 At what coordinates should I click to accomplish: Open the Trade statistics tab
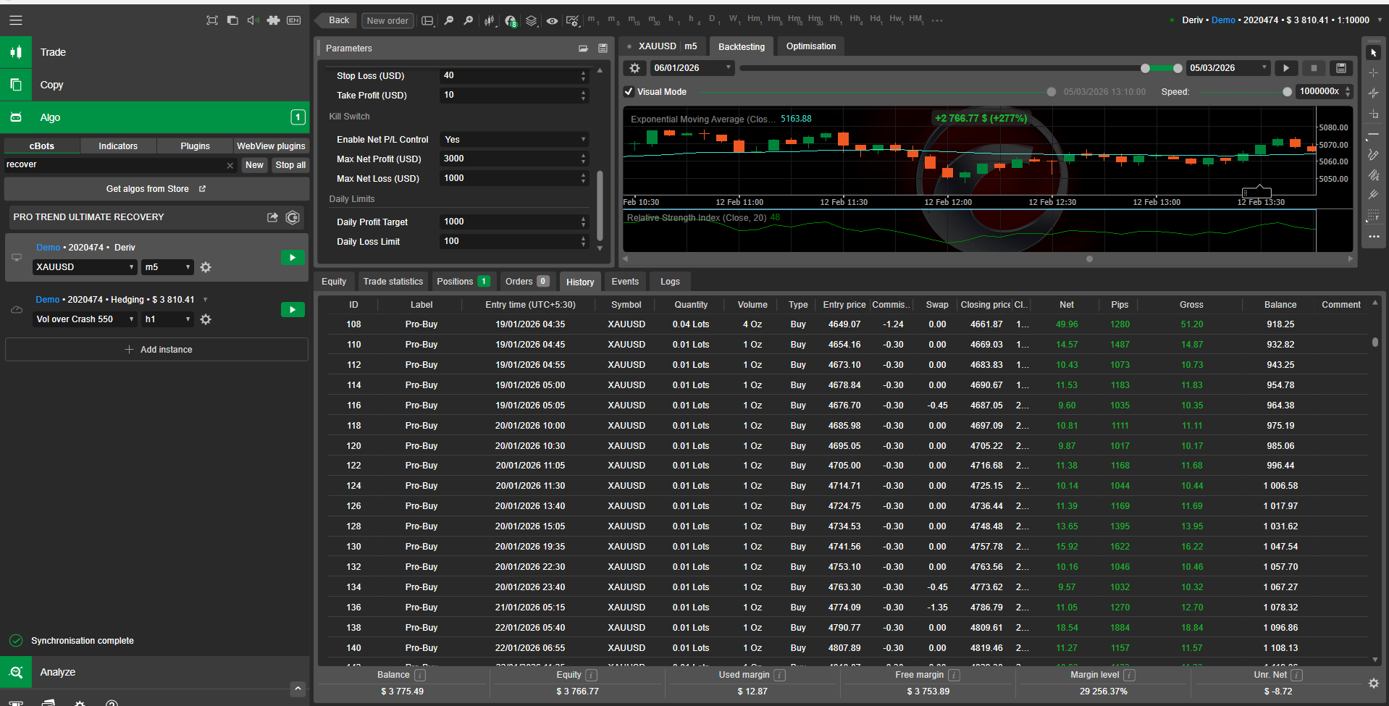click(x=393, y=282)
